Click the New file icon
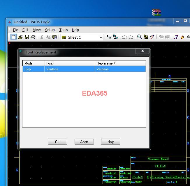 (14, 37)
